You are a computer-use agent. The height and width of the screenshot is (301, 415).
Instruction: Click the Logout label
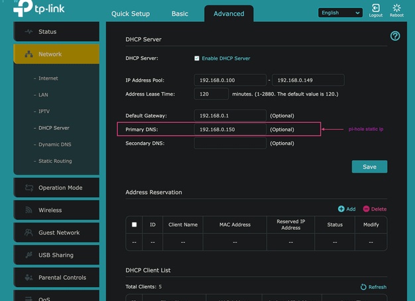(x=376, y=15)
